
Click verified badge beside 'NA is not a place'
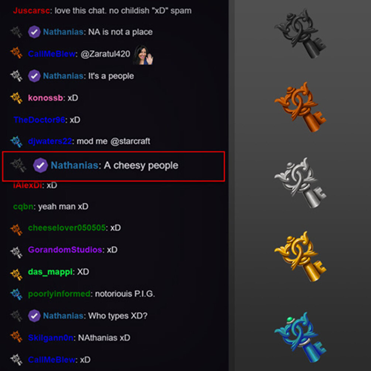34,32
